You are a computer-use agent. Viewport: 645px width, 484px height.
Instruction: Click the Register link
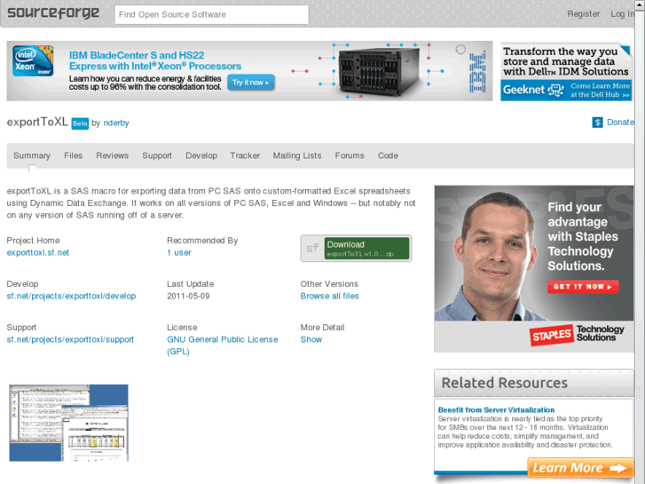click(583, 14)
